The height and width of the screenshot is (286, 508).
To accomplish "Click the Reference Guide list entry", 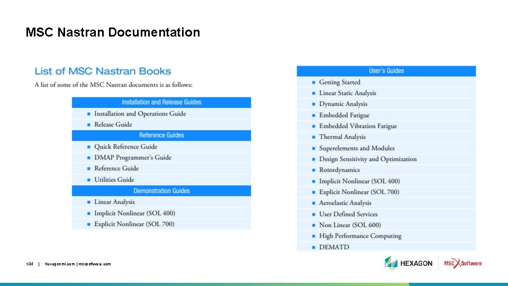I will point(116,168).
